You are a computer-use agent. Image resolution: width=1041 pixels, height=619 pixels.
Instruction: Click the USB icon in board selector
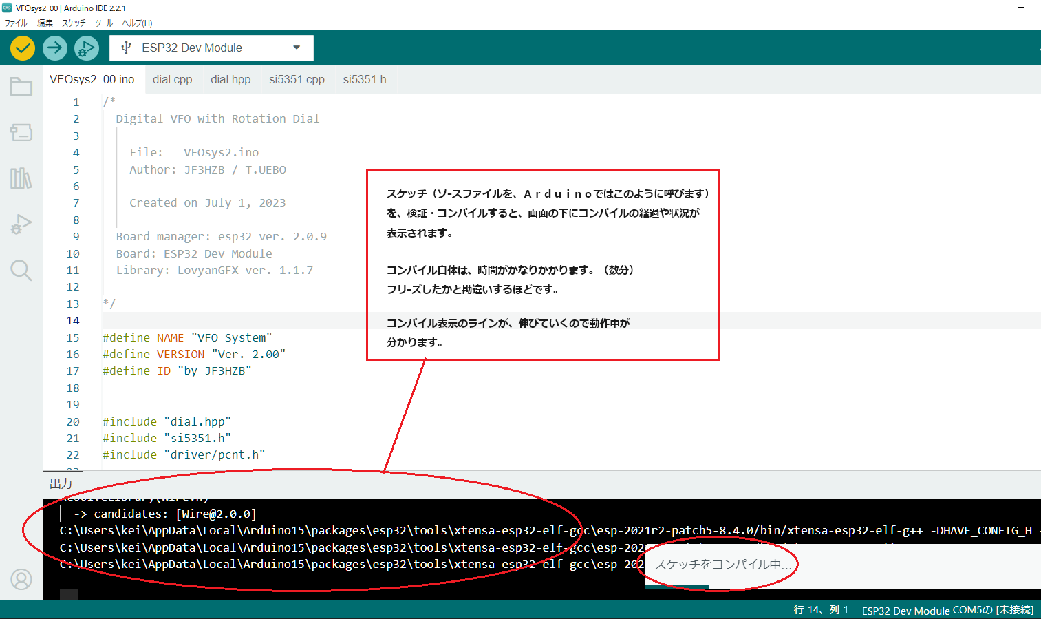(x=127, y=48)
